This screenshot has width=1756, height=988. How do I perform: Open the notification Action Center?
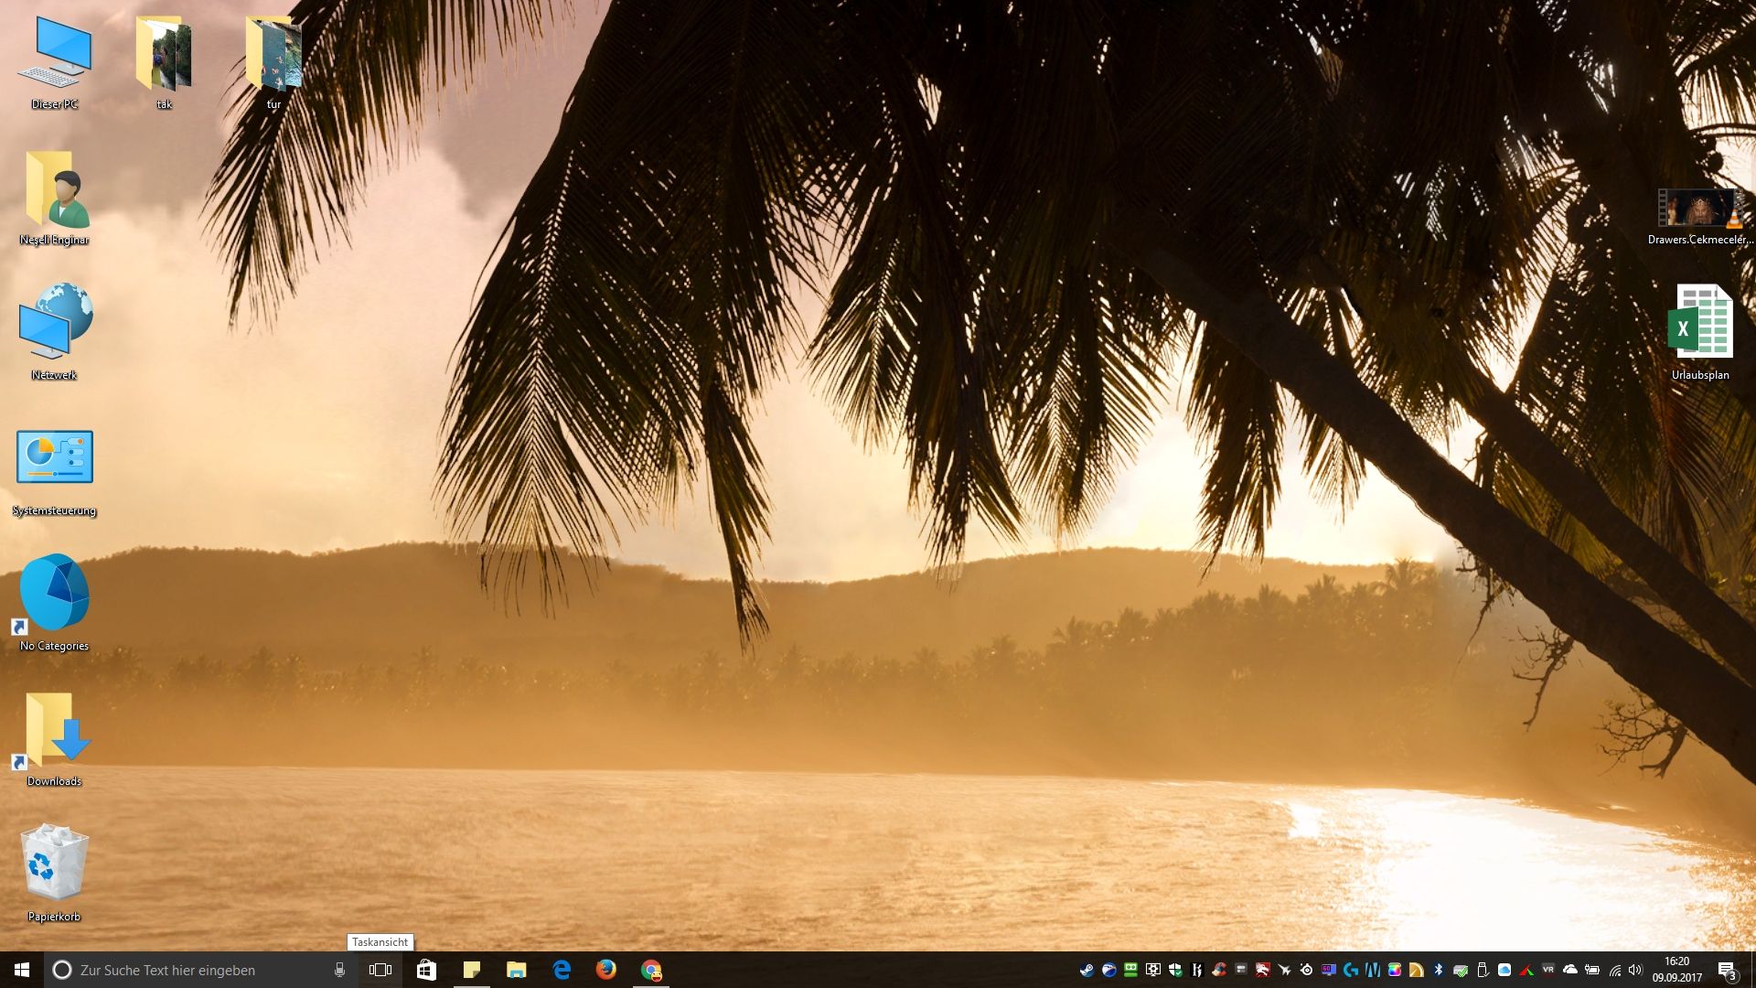1727,970
